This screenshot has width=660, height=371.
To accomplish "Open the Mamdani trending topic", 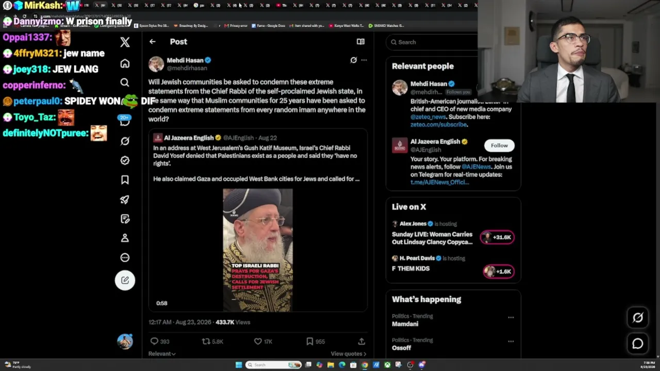I will pos(405,324).
